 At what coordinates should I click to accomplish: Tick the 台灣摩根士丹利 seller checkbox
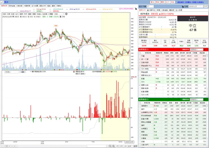[x=140, y=112]
